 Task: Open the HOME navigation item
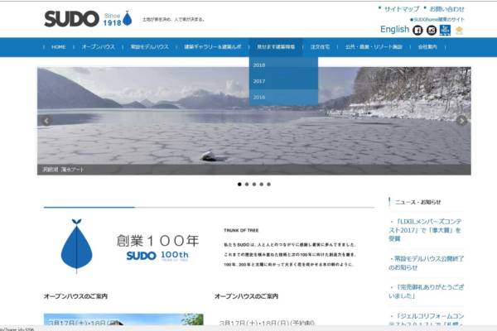click(58, 47)
